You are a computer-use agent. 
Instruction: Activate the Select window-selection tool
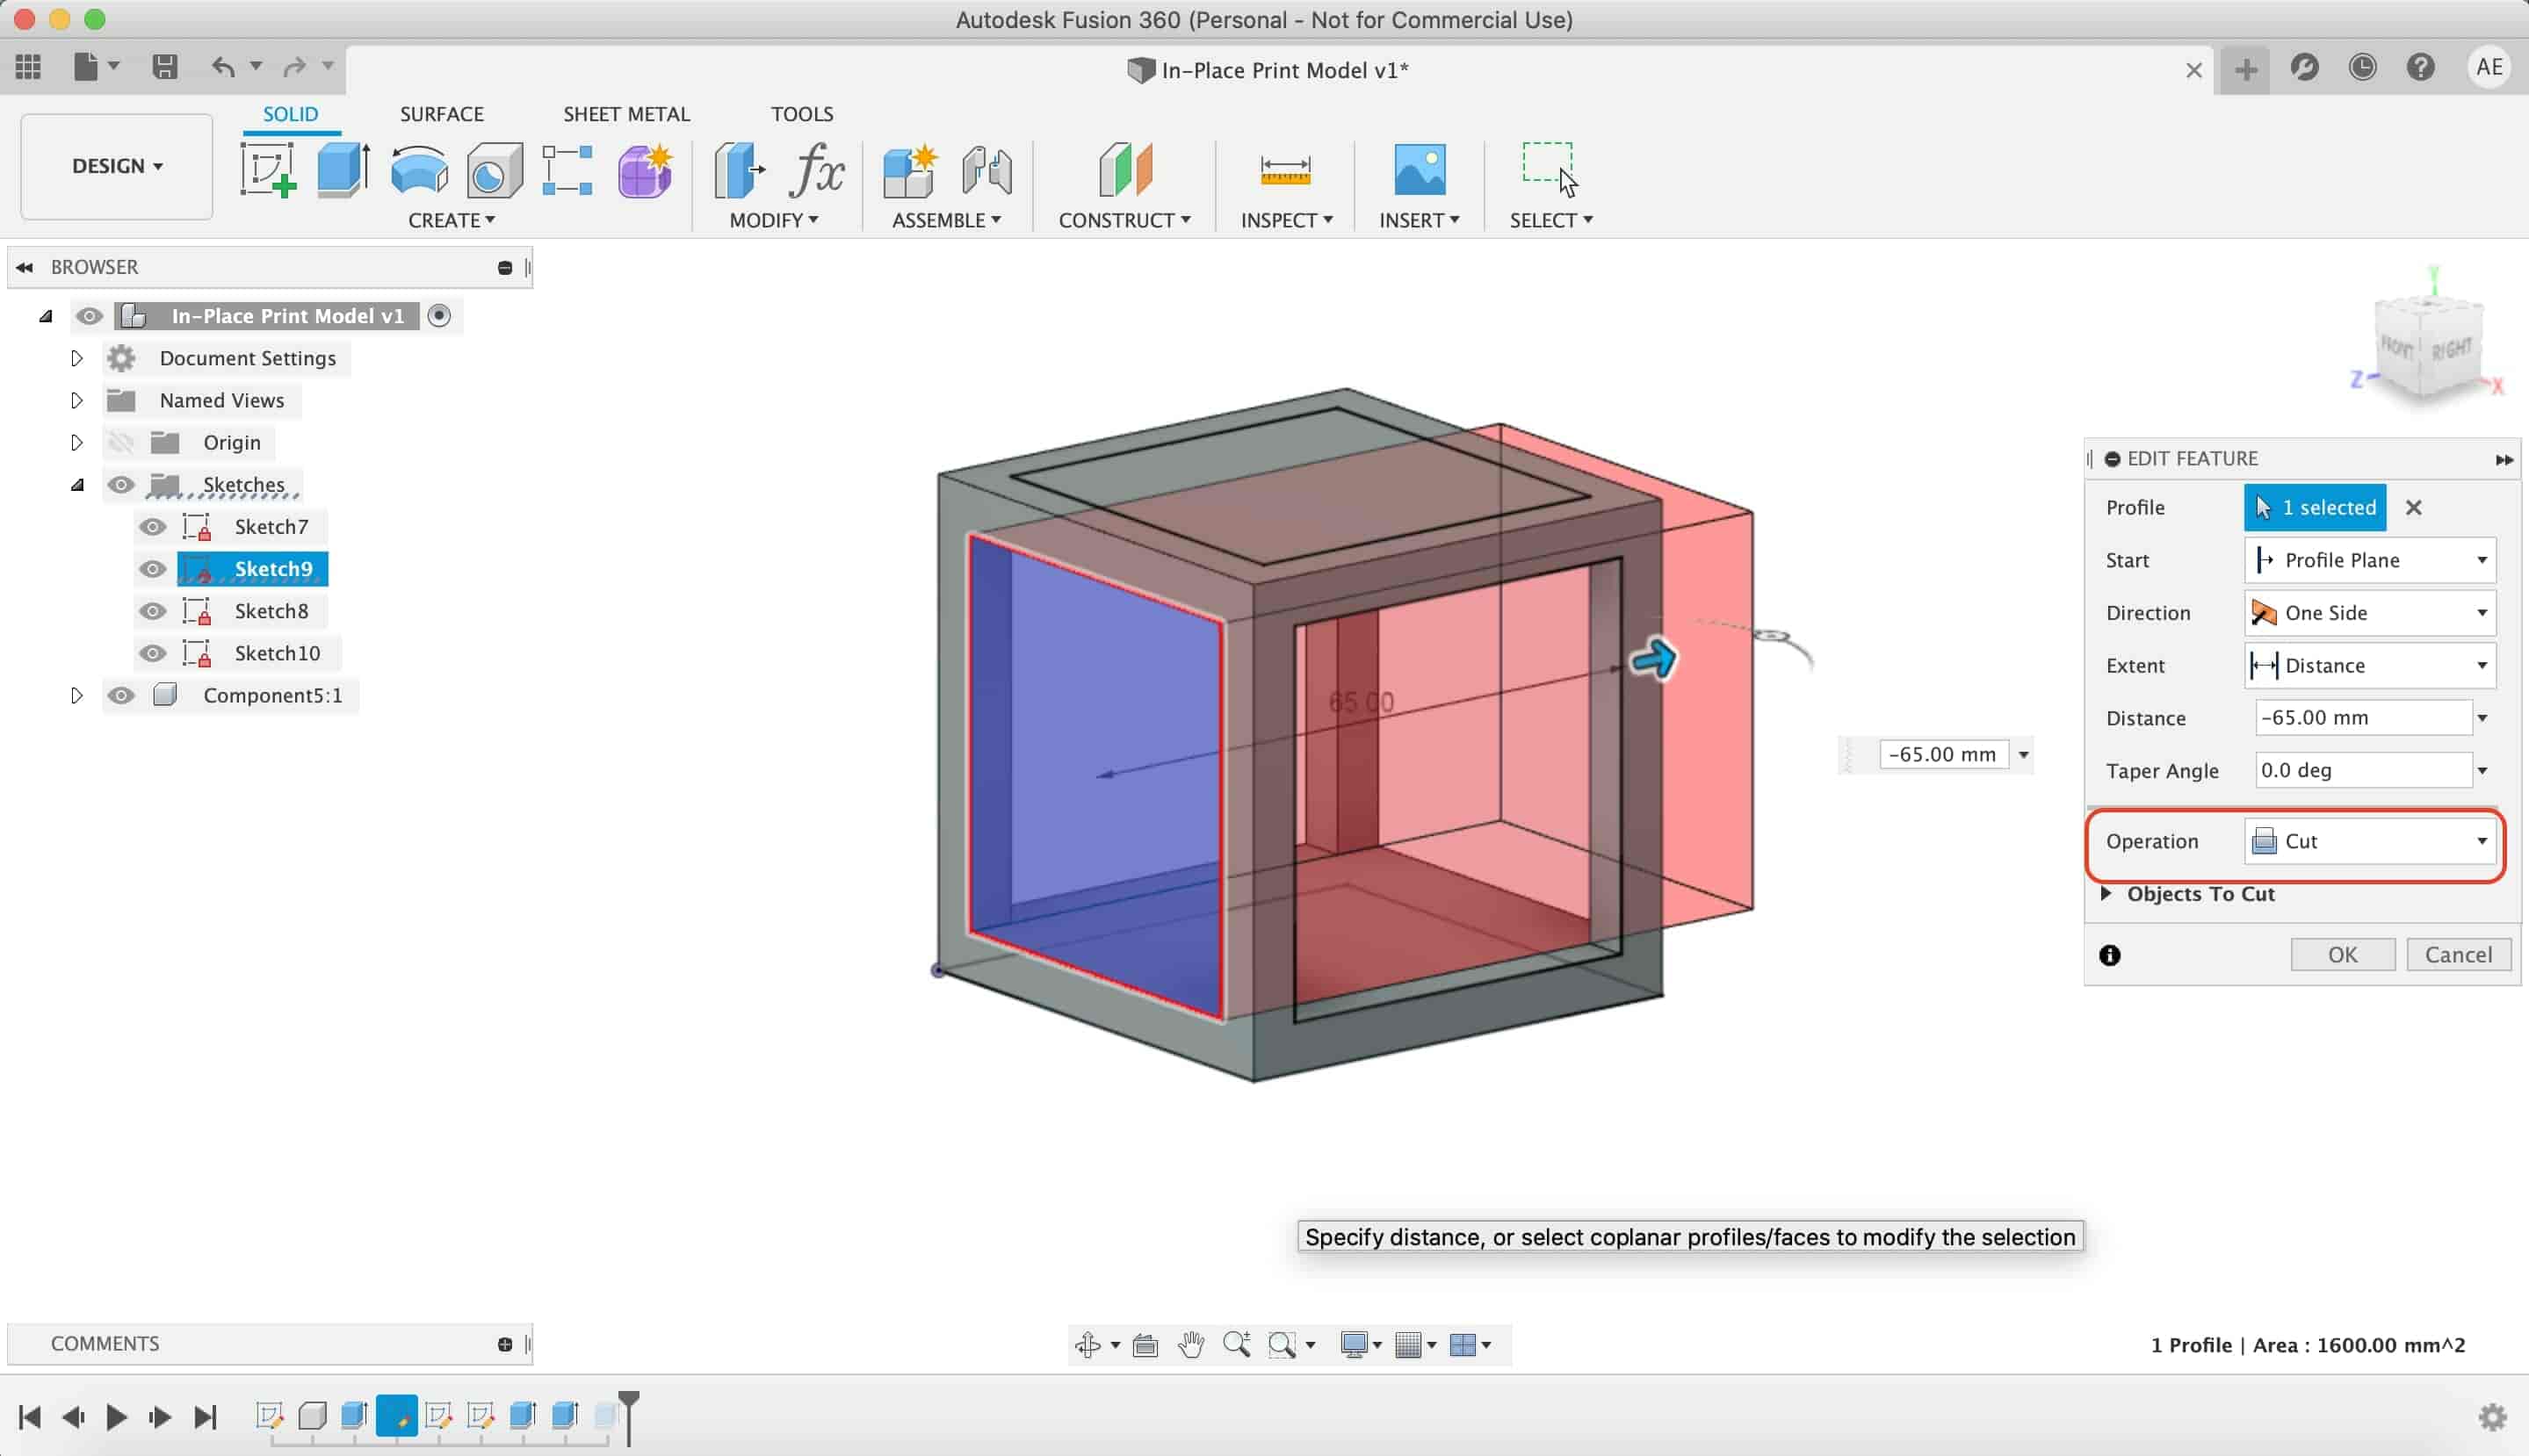click(x=1550, y=169)
